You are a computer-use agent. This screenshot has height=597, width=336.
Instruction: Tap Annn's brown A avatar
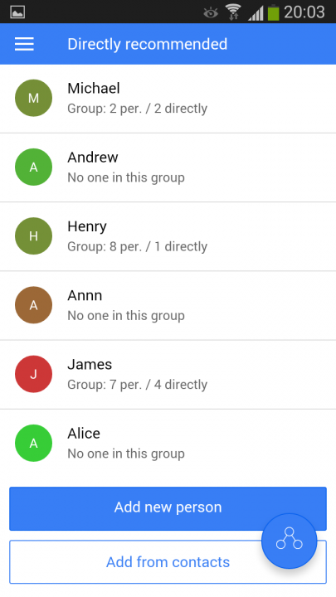[33, 305]
